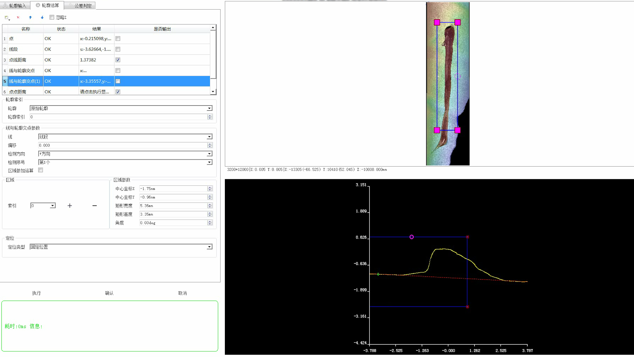Click the 执行 button
634x357 pixels.
[36, 293]
